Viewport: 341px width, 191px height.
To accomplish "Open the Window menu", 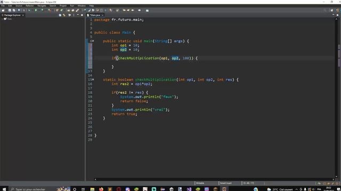I will pos(82,6).
